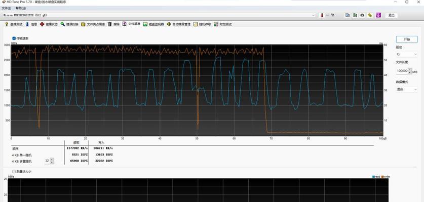Image resolution: width=424 pixels, height=202 pixels.
Task: Click the camera save screenshot icon
Action: [362, 15]
